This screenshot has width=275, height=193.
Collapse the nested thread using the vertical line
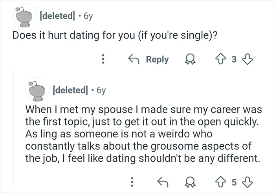click(x=13, y=129)
